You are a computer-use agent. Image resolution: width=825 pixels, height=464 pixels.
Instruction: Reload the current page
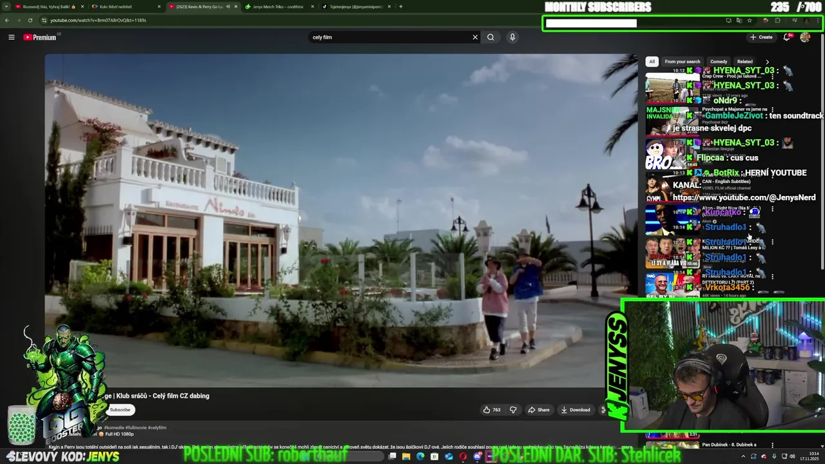tap(30, 20)
